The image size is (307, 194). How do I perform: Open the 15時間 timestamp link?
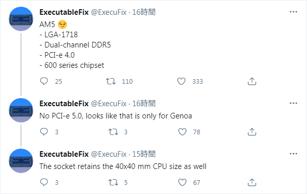point(144,154)
